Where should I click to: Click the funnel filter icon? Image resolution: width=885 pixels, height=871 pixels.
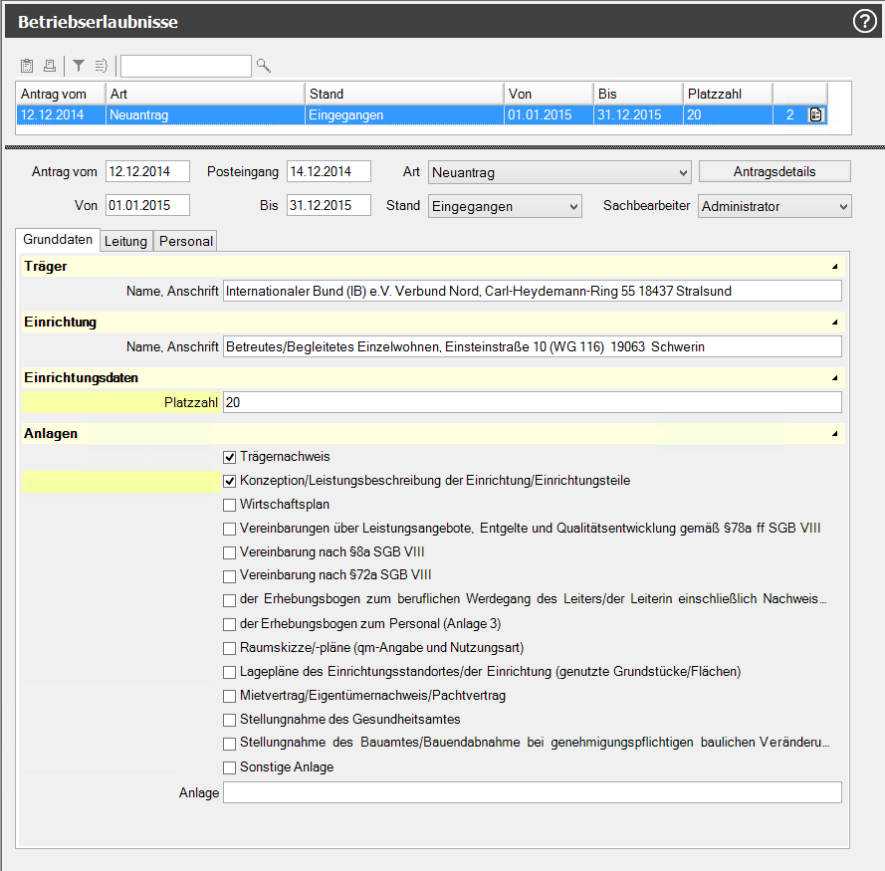pos(79,66)
